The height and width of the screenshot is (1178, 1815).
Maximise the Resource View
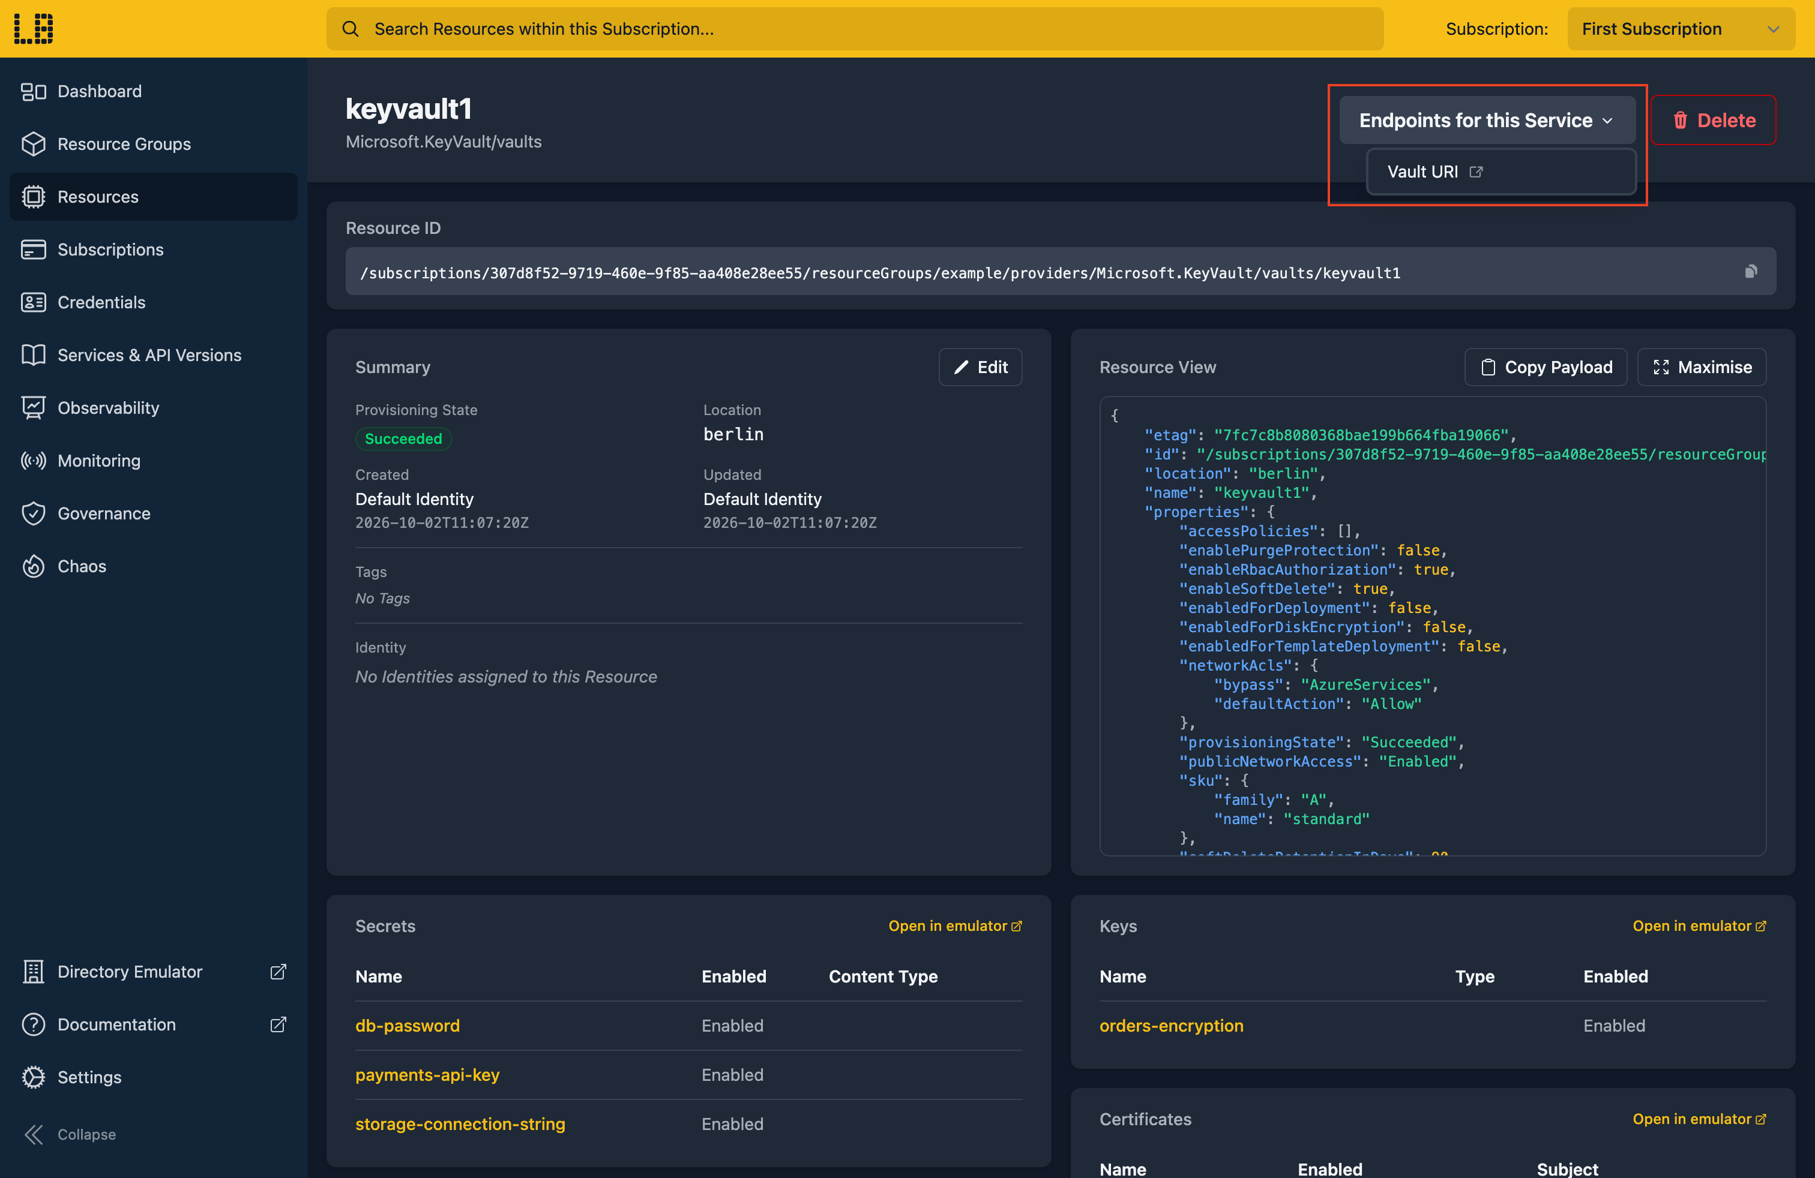tap(1702, 367)
